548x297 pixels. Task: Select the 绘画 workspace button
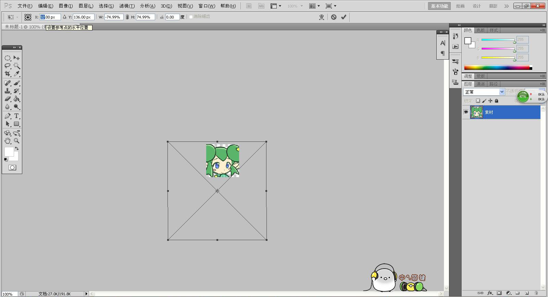click(x=460, y=6)
